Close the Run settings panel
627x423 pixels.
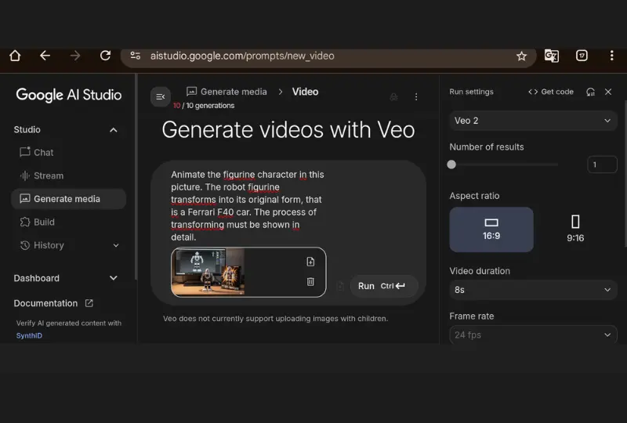click(x=608, y=92)
